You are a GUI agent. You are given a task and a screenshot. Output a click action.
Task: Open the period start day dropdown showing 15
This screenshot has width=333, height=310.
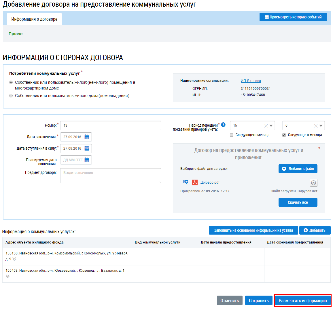point(271,126)
